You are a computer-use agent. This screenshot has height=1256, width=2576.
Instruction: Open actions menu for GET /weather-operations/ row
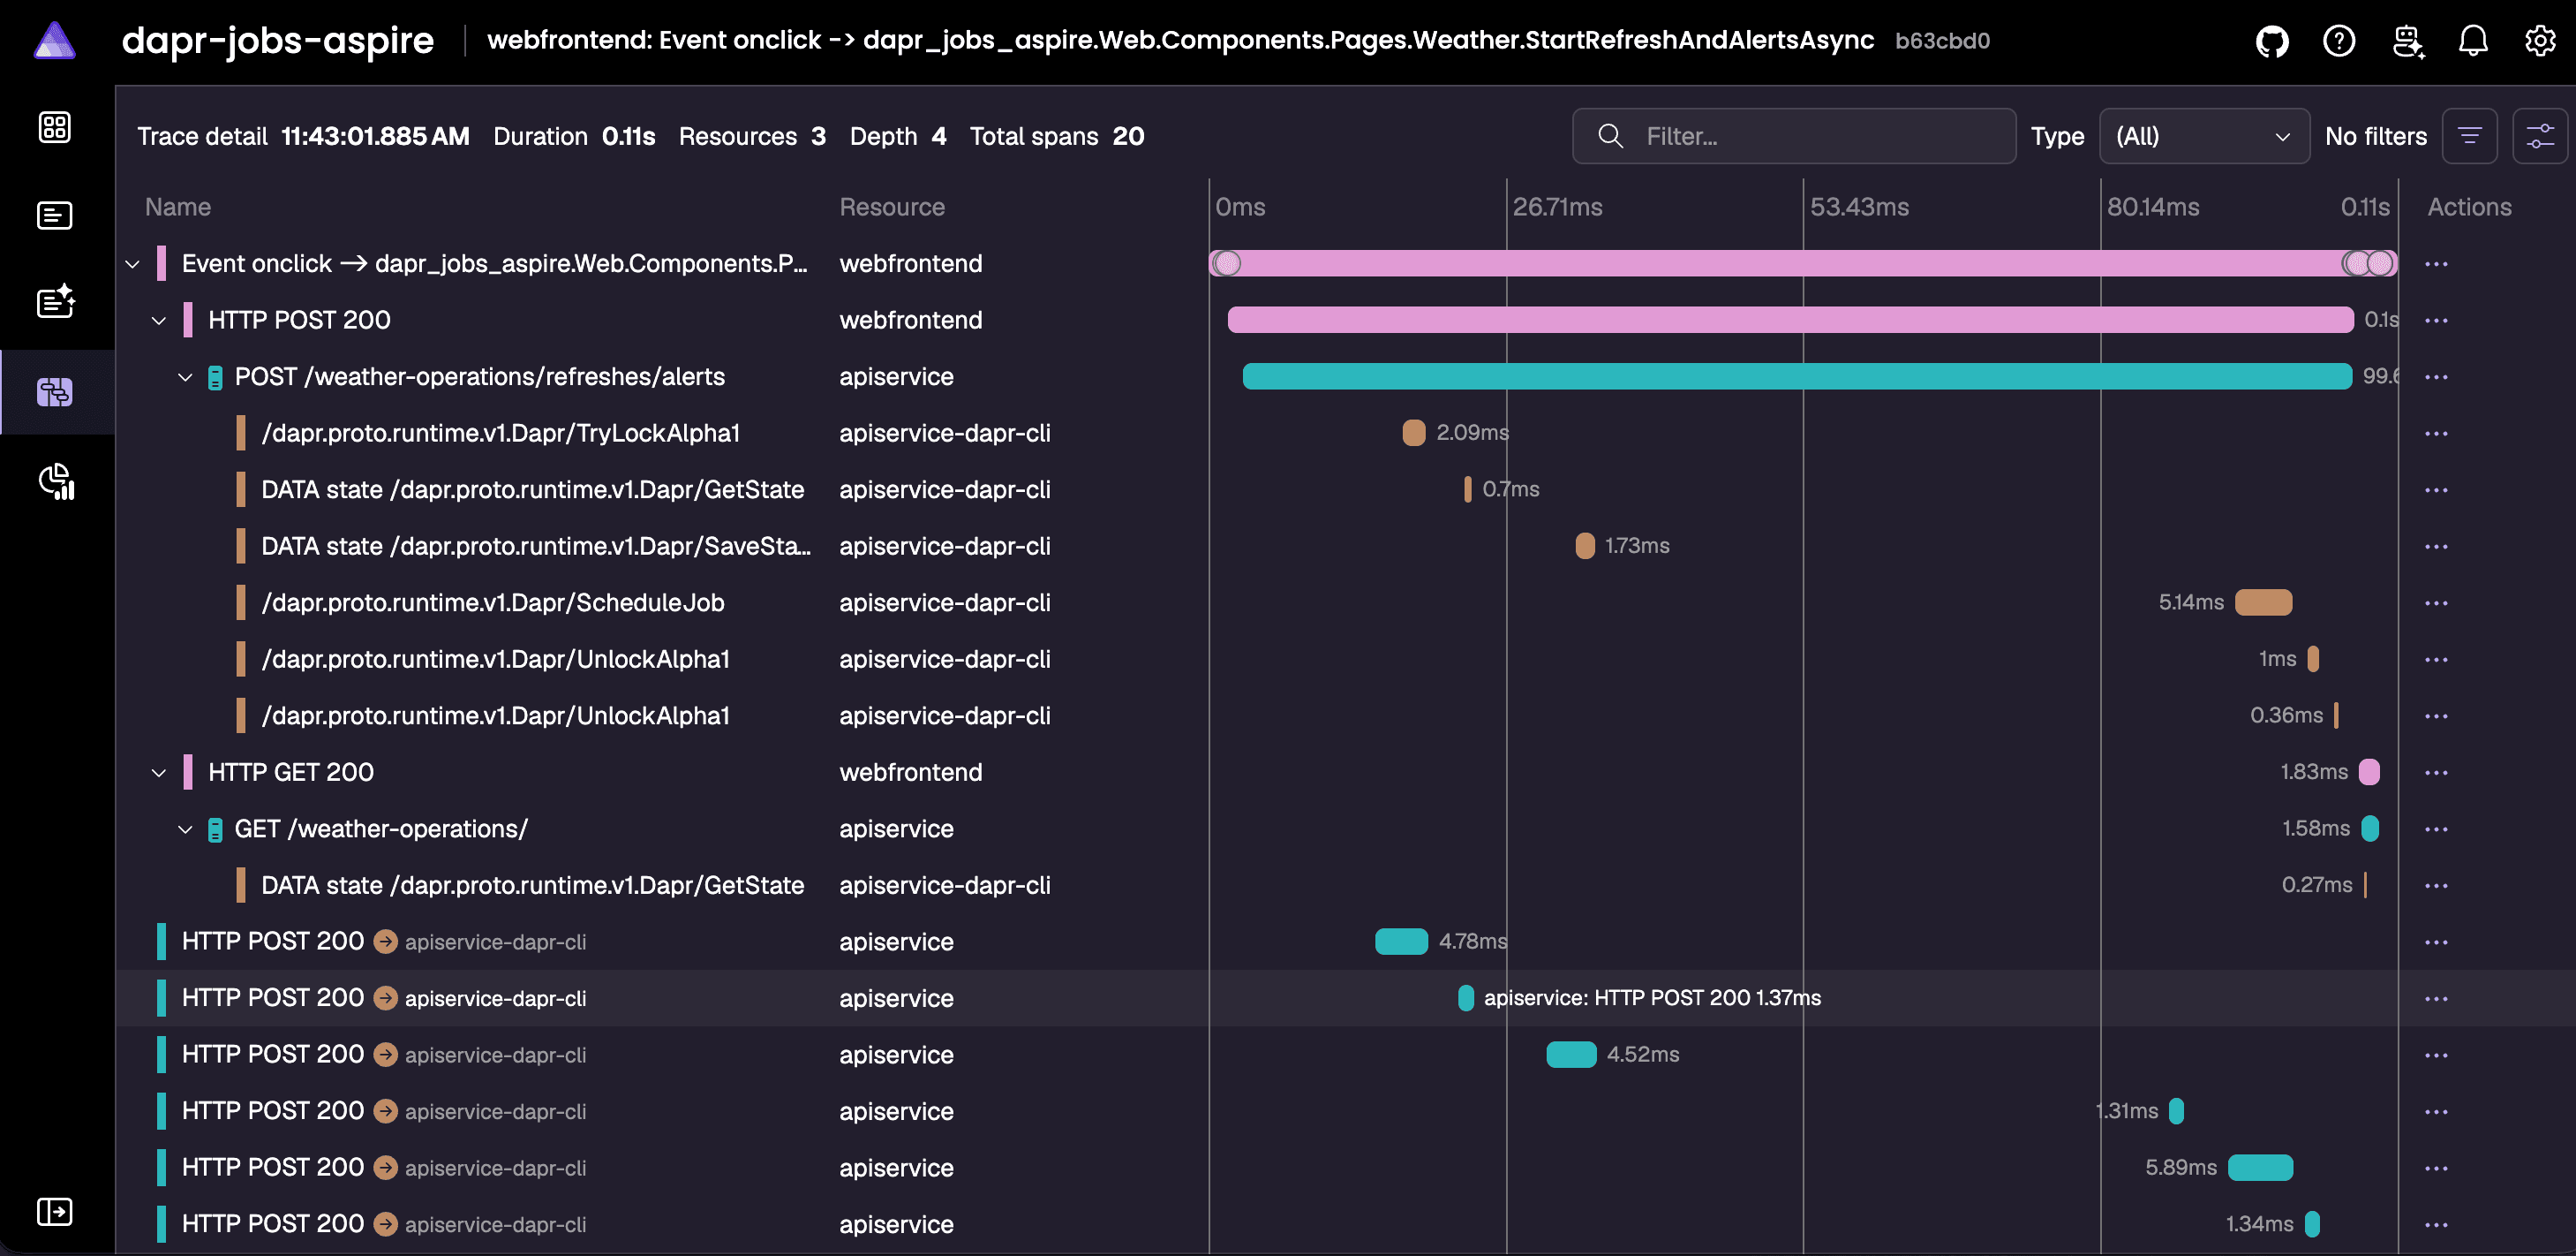[2436, 829]
